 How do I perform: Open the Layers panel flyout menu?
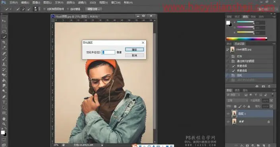pos(274,90)
